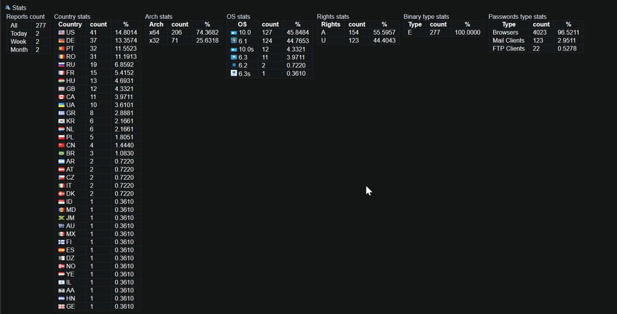The image size is (617, 314).
Task: Select the Windows 6.1 OS icon
Action: [234, 40]
